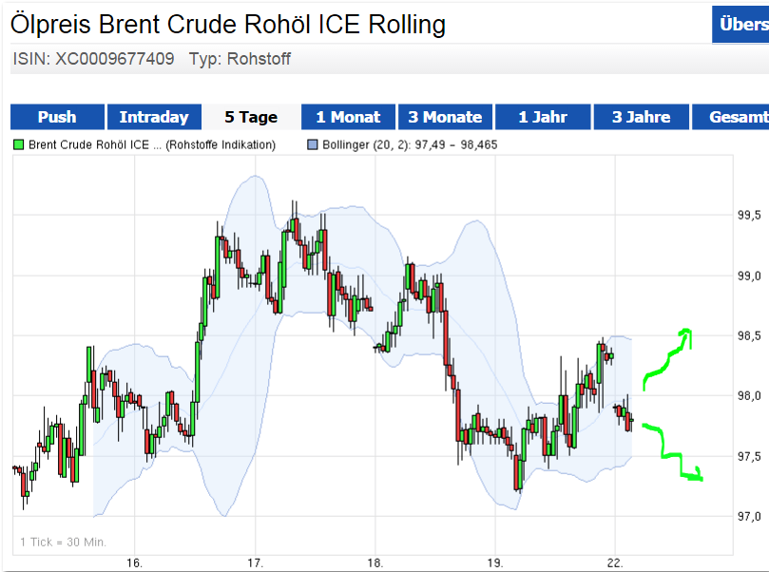Click the 99,5 price axis label

(x=750, y=216)
